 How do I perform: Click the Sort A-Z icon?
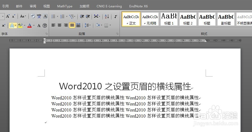pyautogui.click(x=107, y=16)
